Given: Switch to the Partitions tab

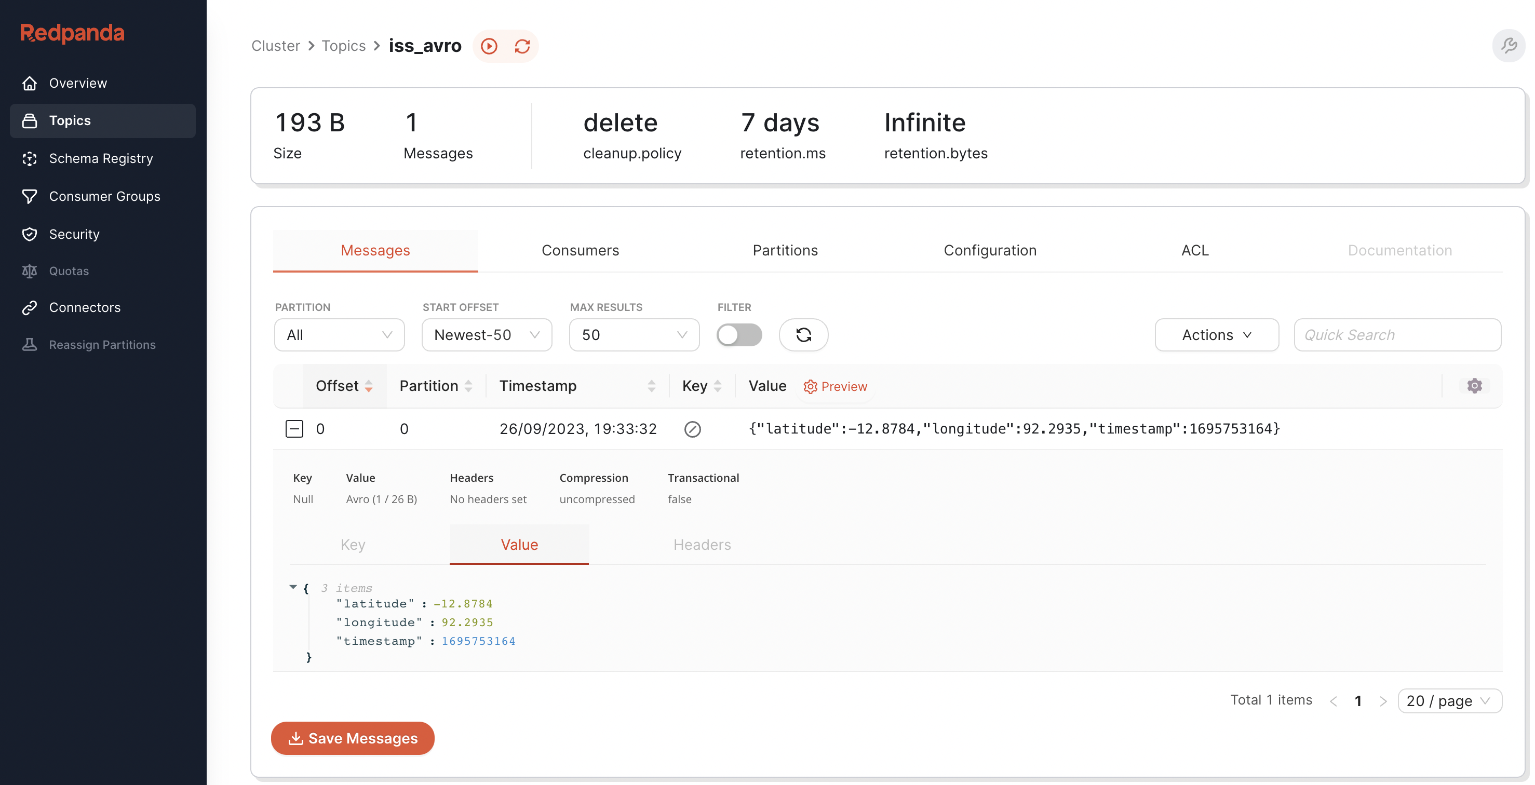Looking at the screenshot, I should tap(785, 250).
